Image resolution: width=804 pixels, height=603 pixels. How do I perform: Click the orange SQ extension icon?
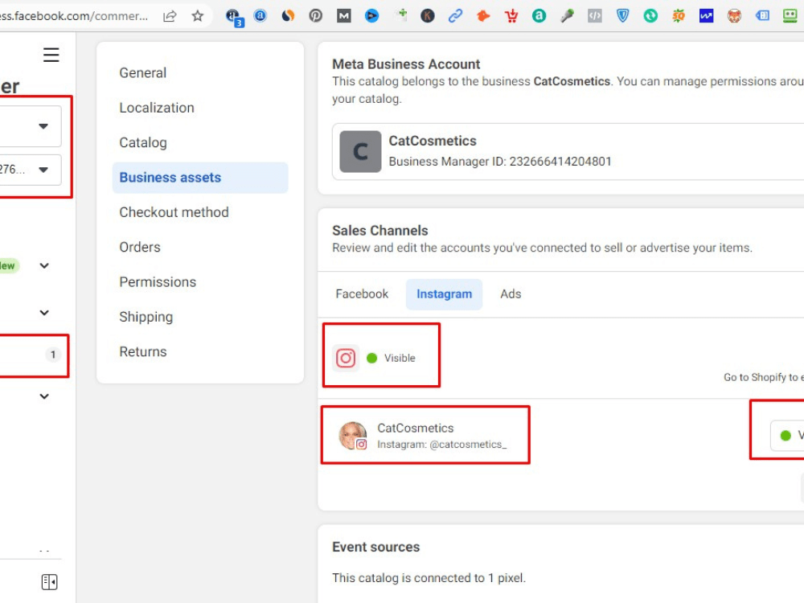click(679, 16)
